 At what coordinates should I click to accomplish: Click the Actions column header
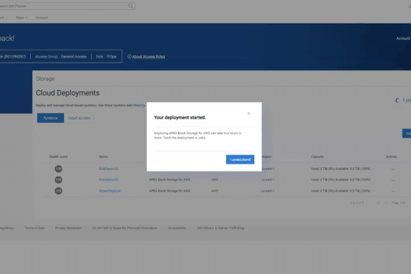(391, 157)
